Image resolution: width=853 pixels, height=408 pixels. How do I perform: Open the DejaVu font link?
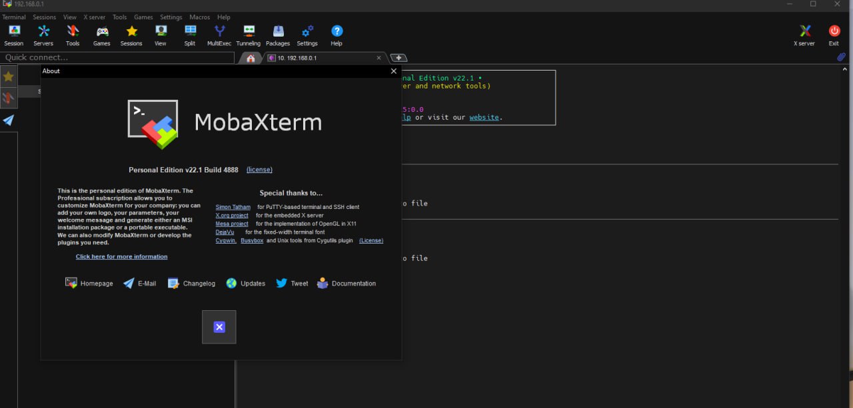pos(225,232)
